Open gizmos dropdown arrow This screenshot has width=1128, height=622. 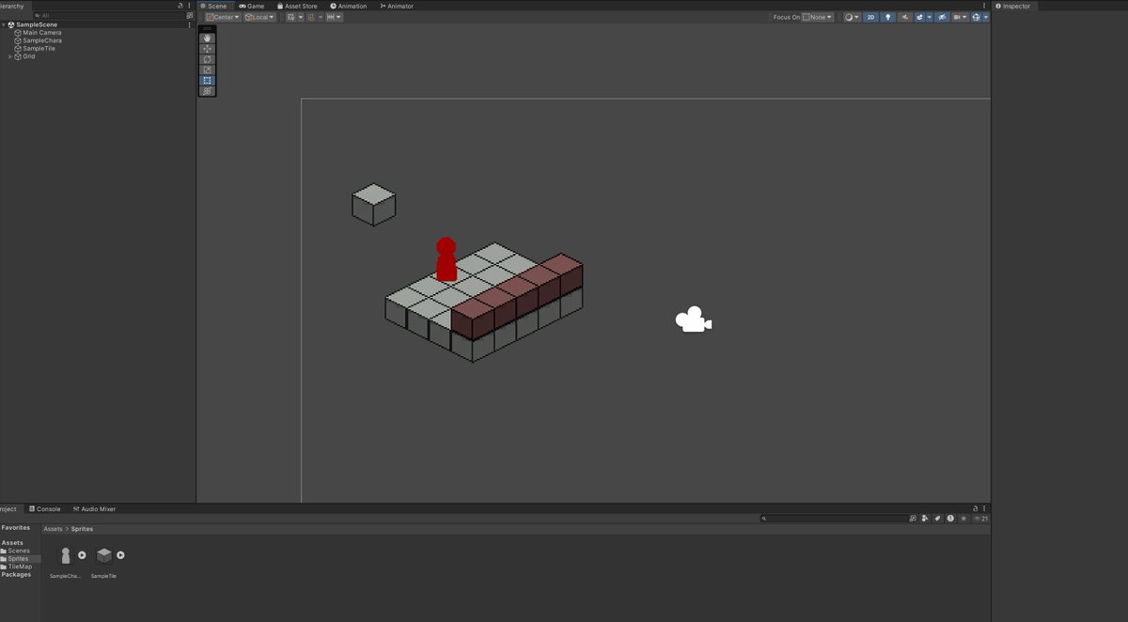click(986, 17)
